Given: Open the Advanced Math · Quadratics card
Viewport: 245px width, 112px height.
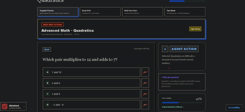Looking at the screenshot, I should pos(121,29).
